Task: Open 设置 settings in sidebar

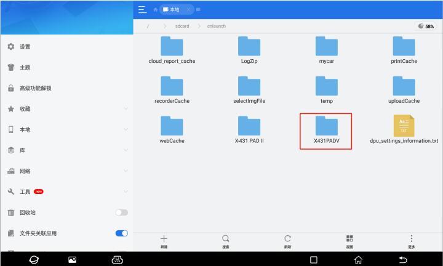Action: [x=66, y=47]
